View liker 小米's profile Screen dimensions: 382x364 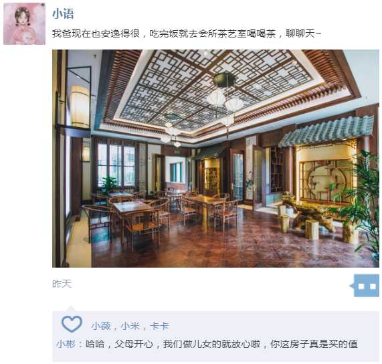click(130, 326)
